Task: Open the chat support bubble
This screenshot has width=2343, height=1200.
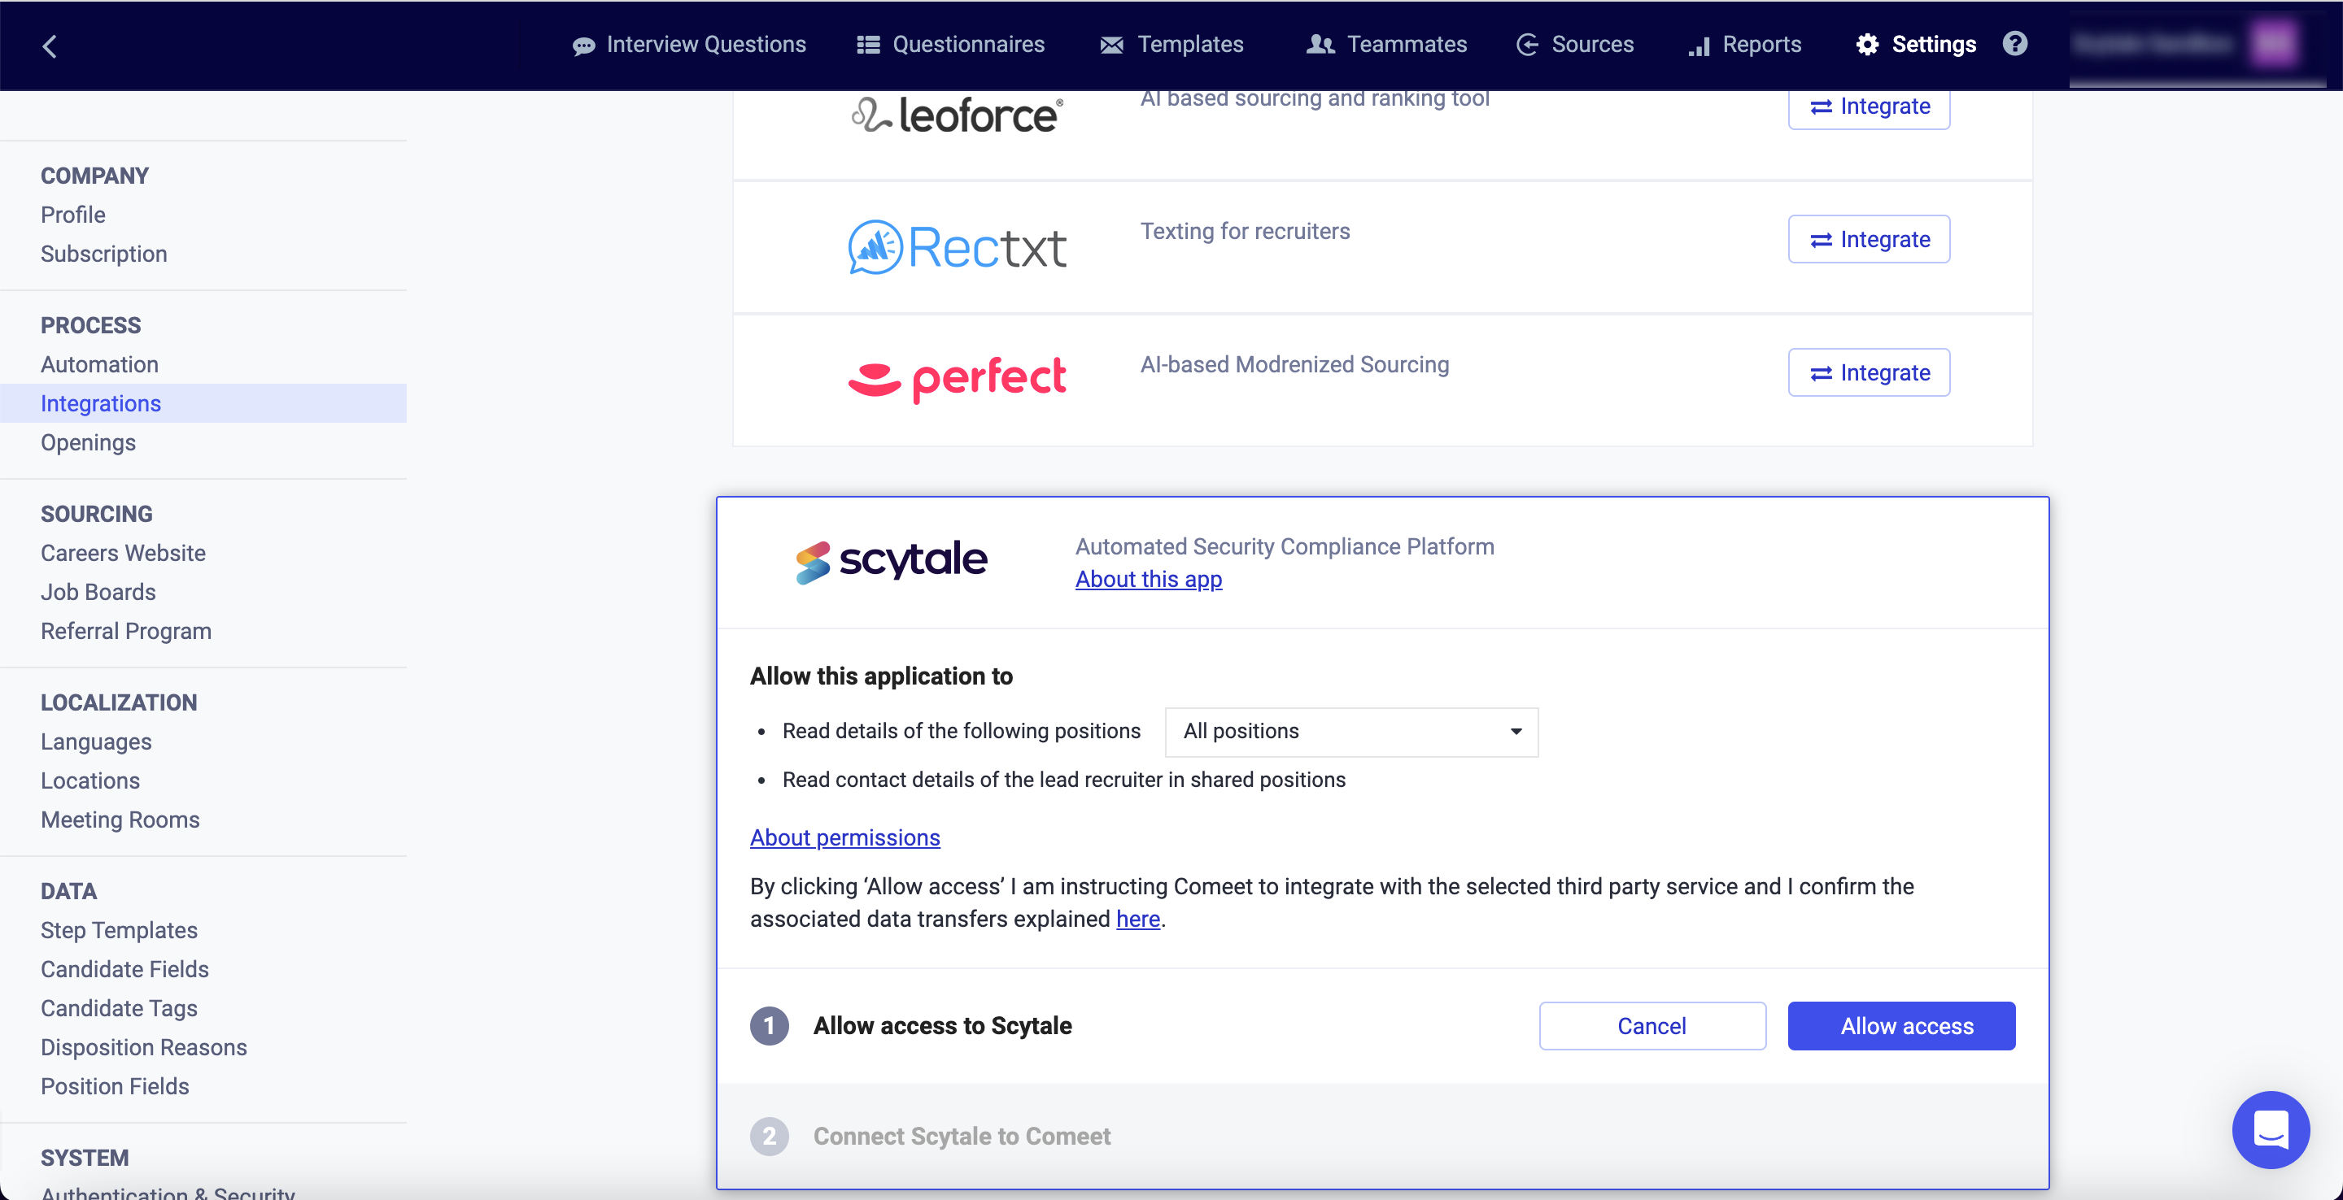Action: coord(2271,1129)
